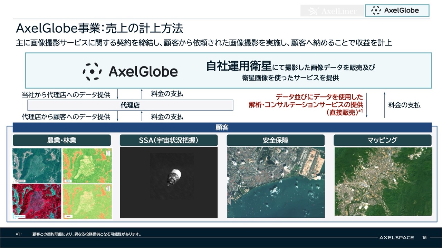Screen dimensions: 442x248
Task: Click the greyed-out AxelLiner tab
Action: click(x=332, y=11)
